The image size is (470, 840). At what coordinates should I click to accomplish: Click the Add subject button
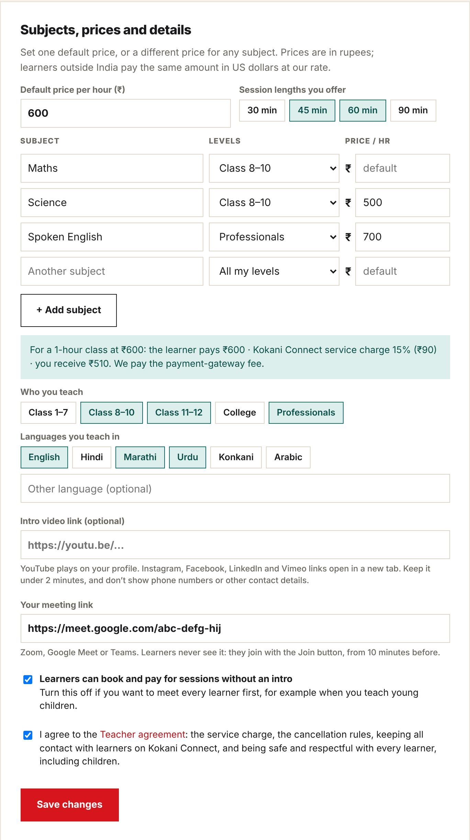[x=69, y=310]
